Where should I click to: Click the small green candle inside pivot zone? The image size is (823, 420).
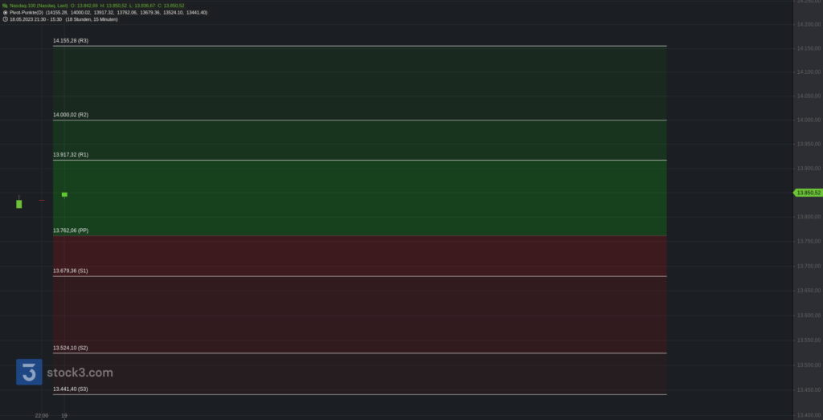point(64,194)
